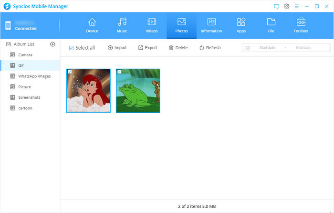This screenshot has height=213, width=334.
Task: Open the feedback message icon
Action: [x=276, y=6]
